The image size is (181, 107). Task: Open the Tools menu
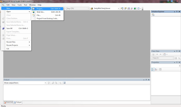(20, 5)
